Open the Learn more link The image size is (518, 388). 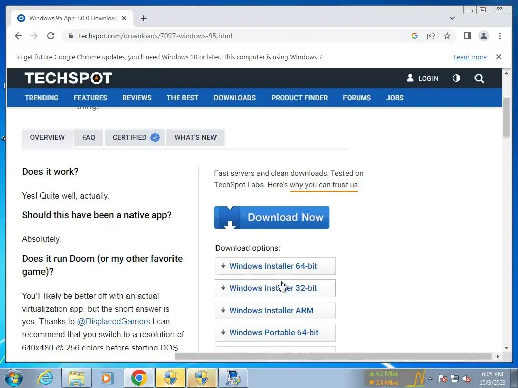tap(470, 57)
